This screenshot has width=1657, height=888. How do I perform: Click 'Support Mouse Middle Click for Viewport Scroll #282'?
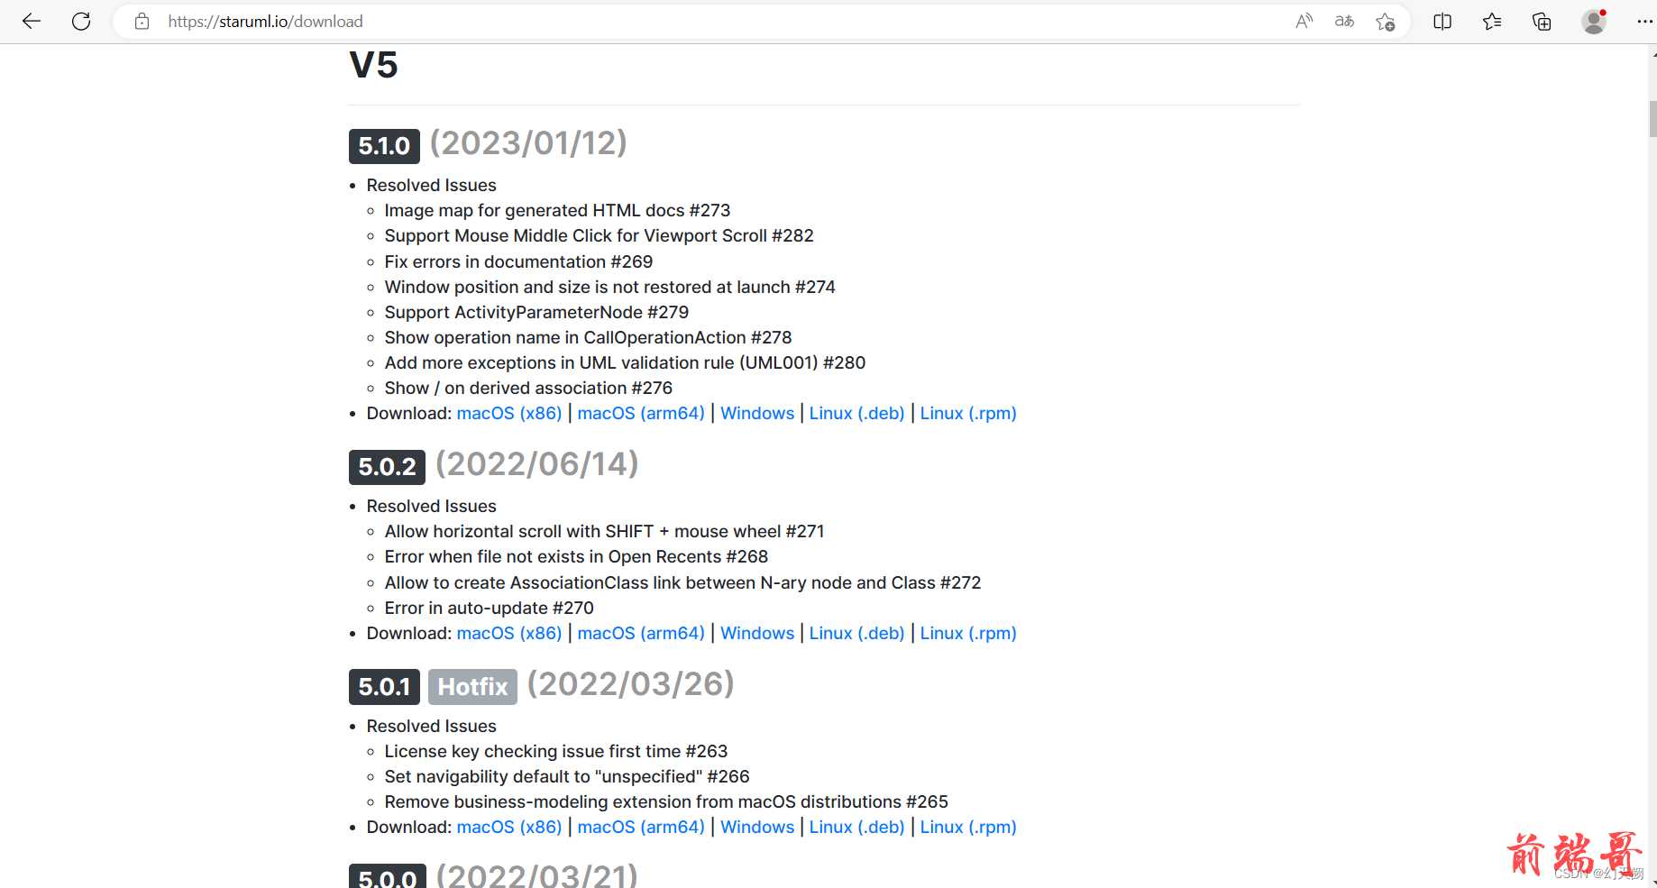pos(599,235)
